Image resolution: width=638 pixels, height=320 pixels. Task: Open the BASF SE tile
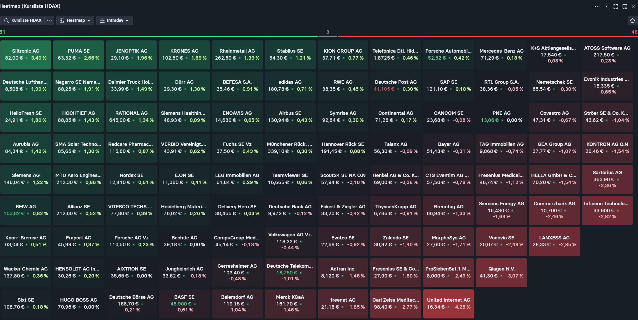pyautogui.click(x=184, y=304)
